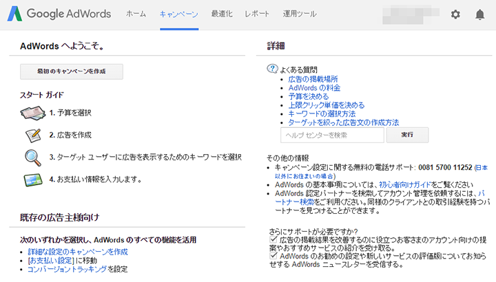Click the notepad pencil icon beside 広告を作成
This screenshot has height=282, width=496.
tap(33, 135)
